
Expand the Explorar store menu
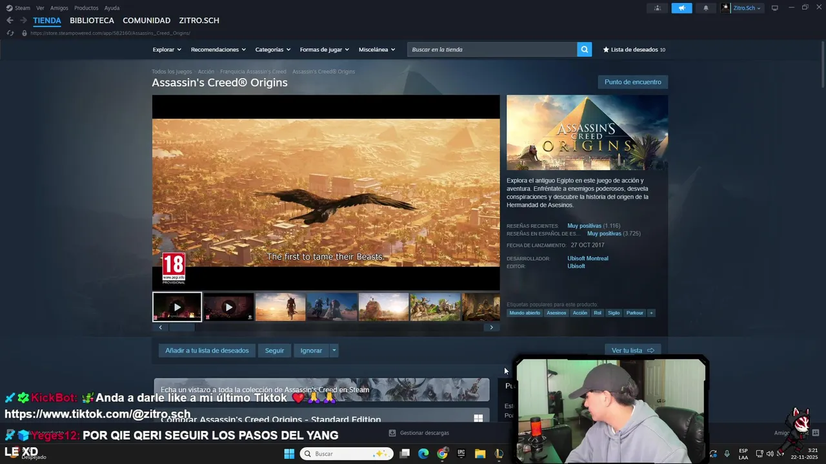click(166, 50)
